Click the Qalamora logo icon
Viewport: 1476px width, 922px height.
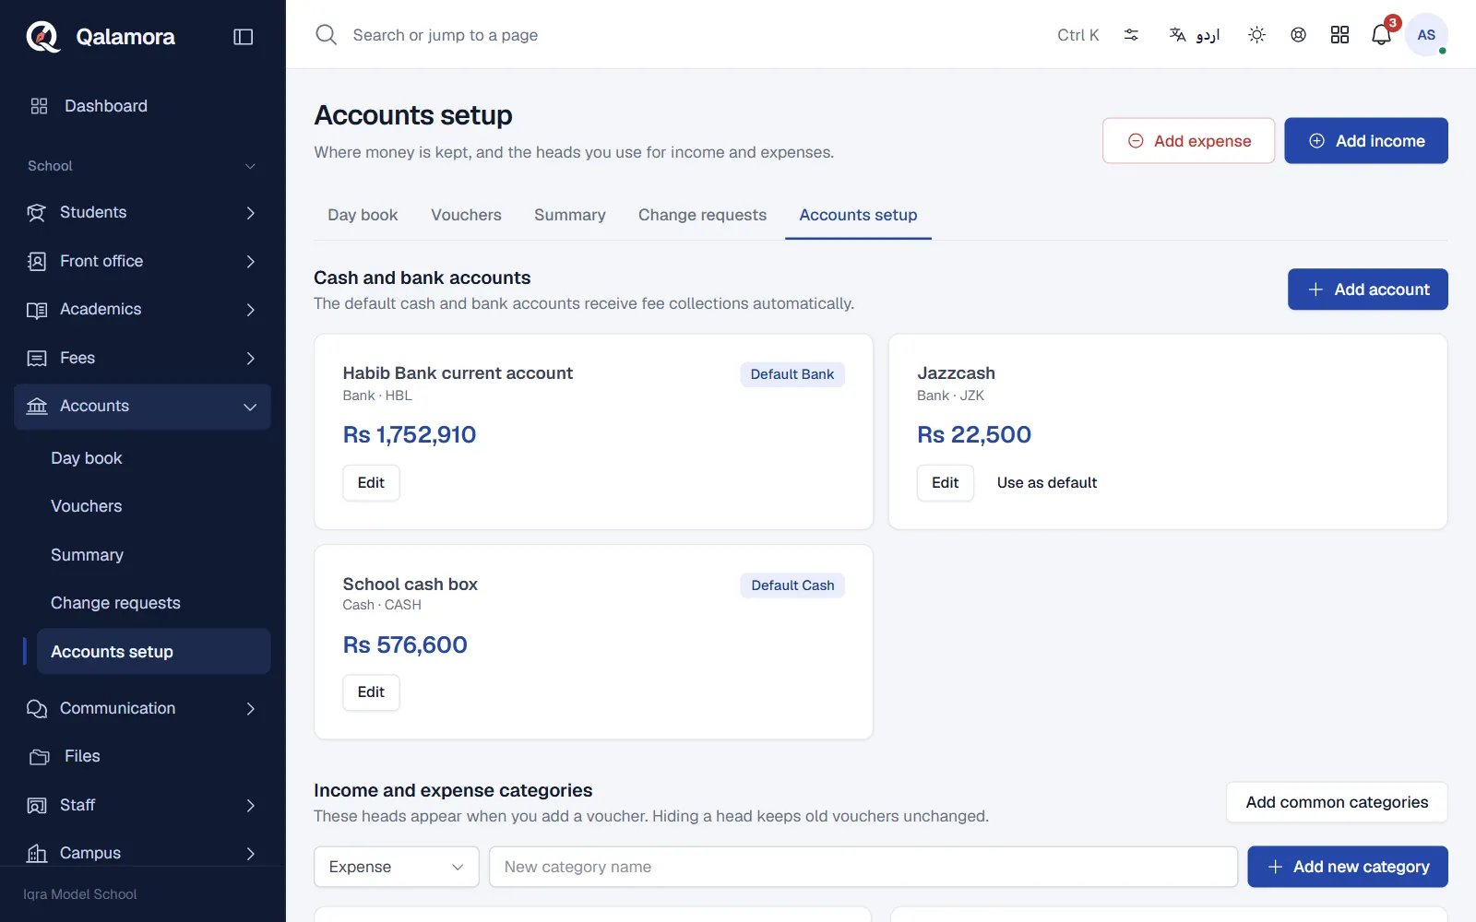point(42,37)
